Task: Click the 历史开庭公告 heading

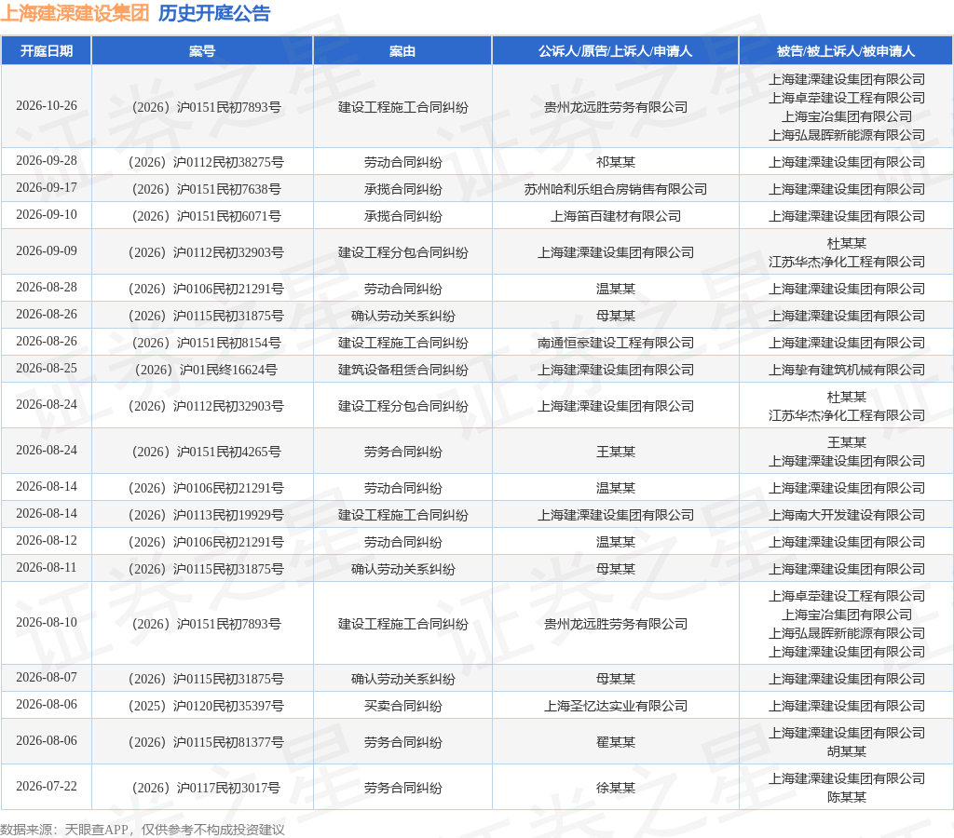Action: [214, 13]
